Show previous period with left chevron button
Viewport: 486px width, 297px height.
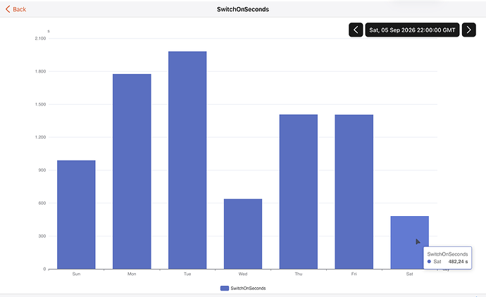[356, 30]
